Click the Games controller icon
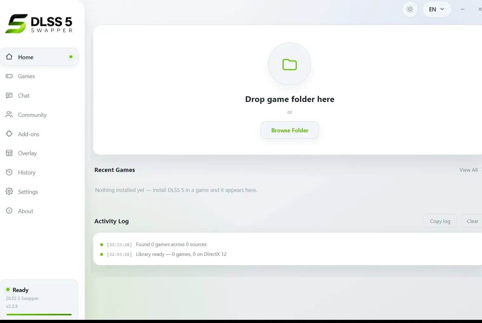Image resolution: width=482 pixels, height=323 pixels. click(x=9, y=76)
